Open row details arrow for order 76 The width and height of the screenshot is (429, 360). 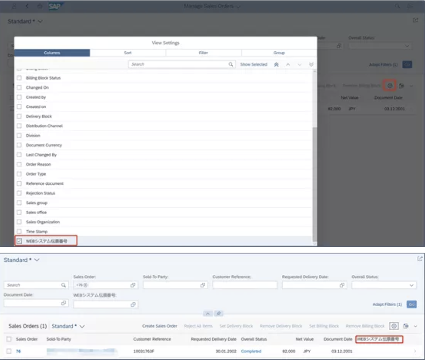coord(415,351)
